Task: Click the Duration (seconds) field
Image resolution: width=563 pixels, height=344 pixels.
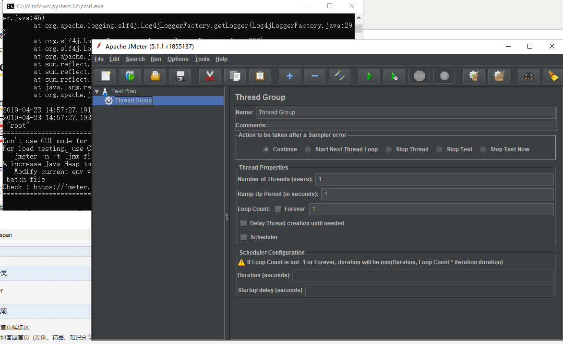Action: [x=423, y=275]
